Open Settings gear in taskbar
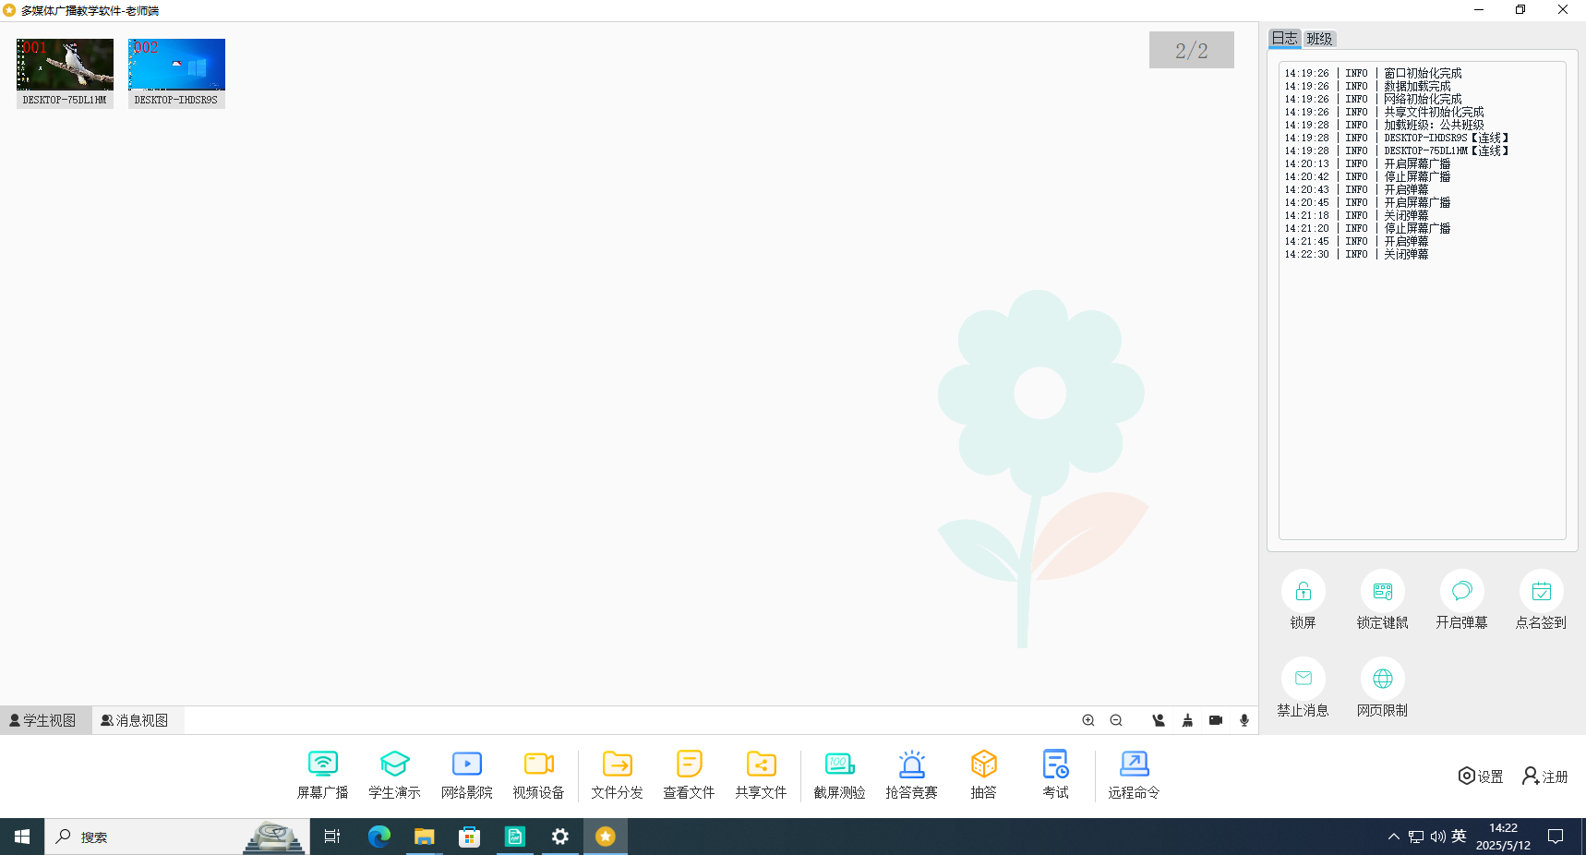Viewport: 1586px width, 855px height. (559, 837)
